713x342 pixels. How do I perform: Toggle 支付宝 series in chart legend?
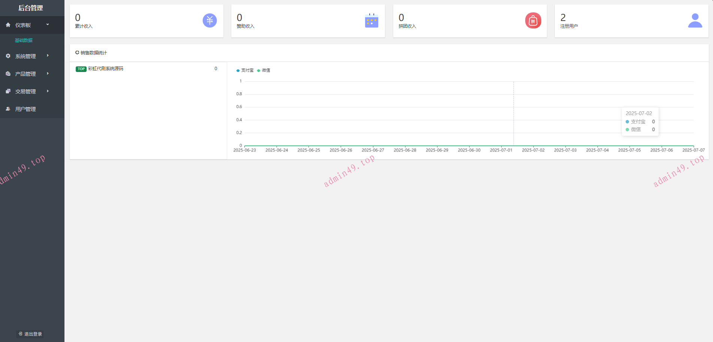pos(245,70)
